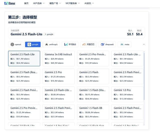Click 输入: $0.5 /M tokens text

[123, 95]
